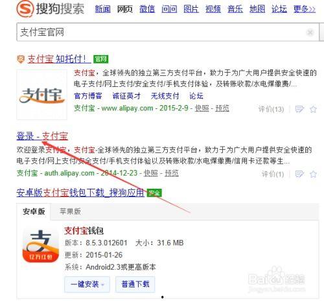Select the 安卓版 tab
The width and height of the screenshot is (324, 301).
[x=34, y=211]
